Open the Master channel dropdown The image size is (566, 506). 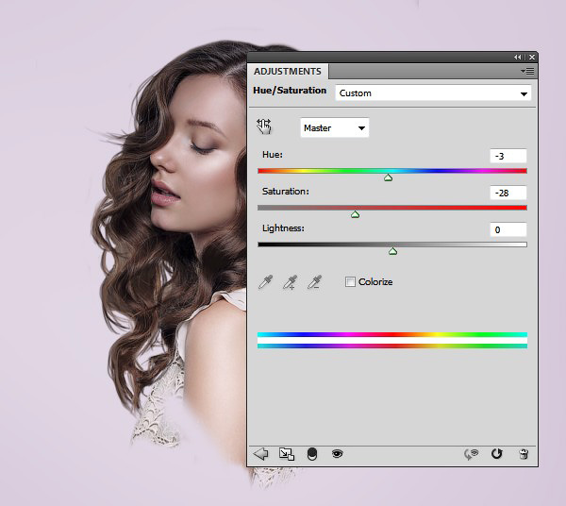click(335, 127)
